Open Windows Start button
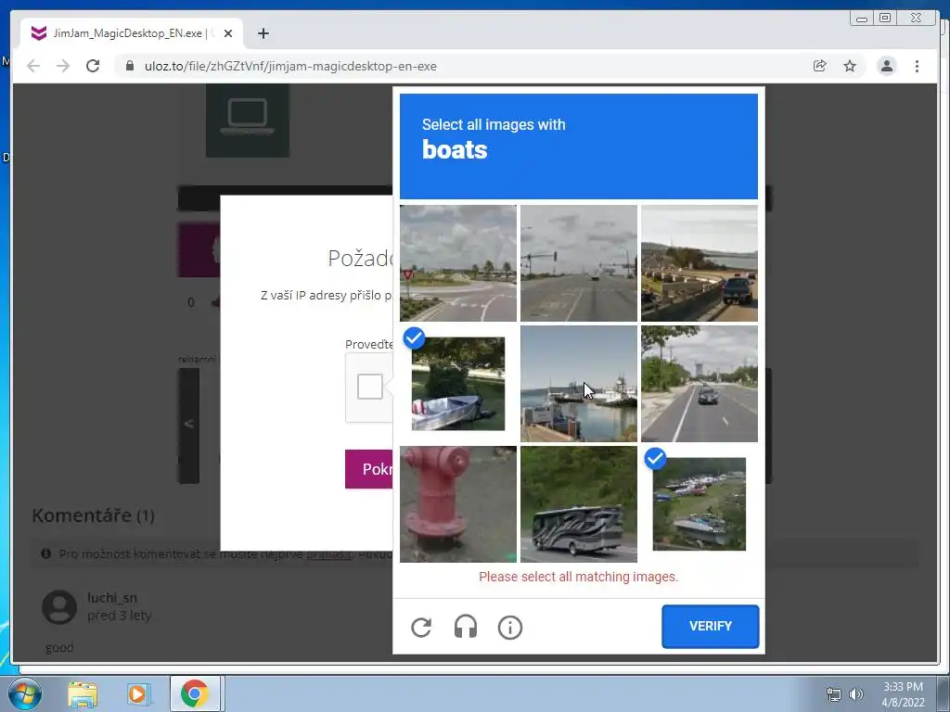The width and height of the screenshot is (950, 712). click(x=24, y=693)
